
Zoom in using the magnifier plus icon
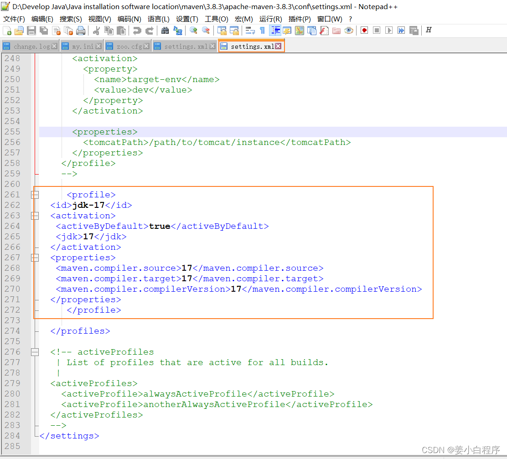coord(193,31)
